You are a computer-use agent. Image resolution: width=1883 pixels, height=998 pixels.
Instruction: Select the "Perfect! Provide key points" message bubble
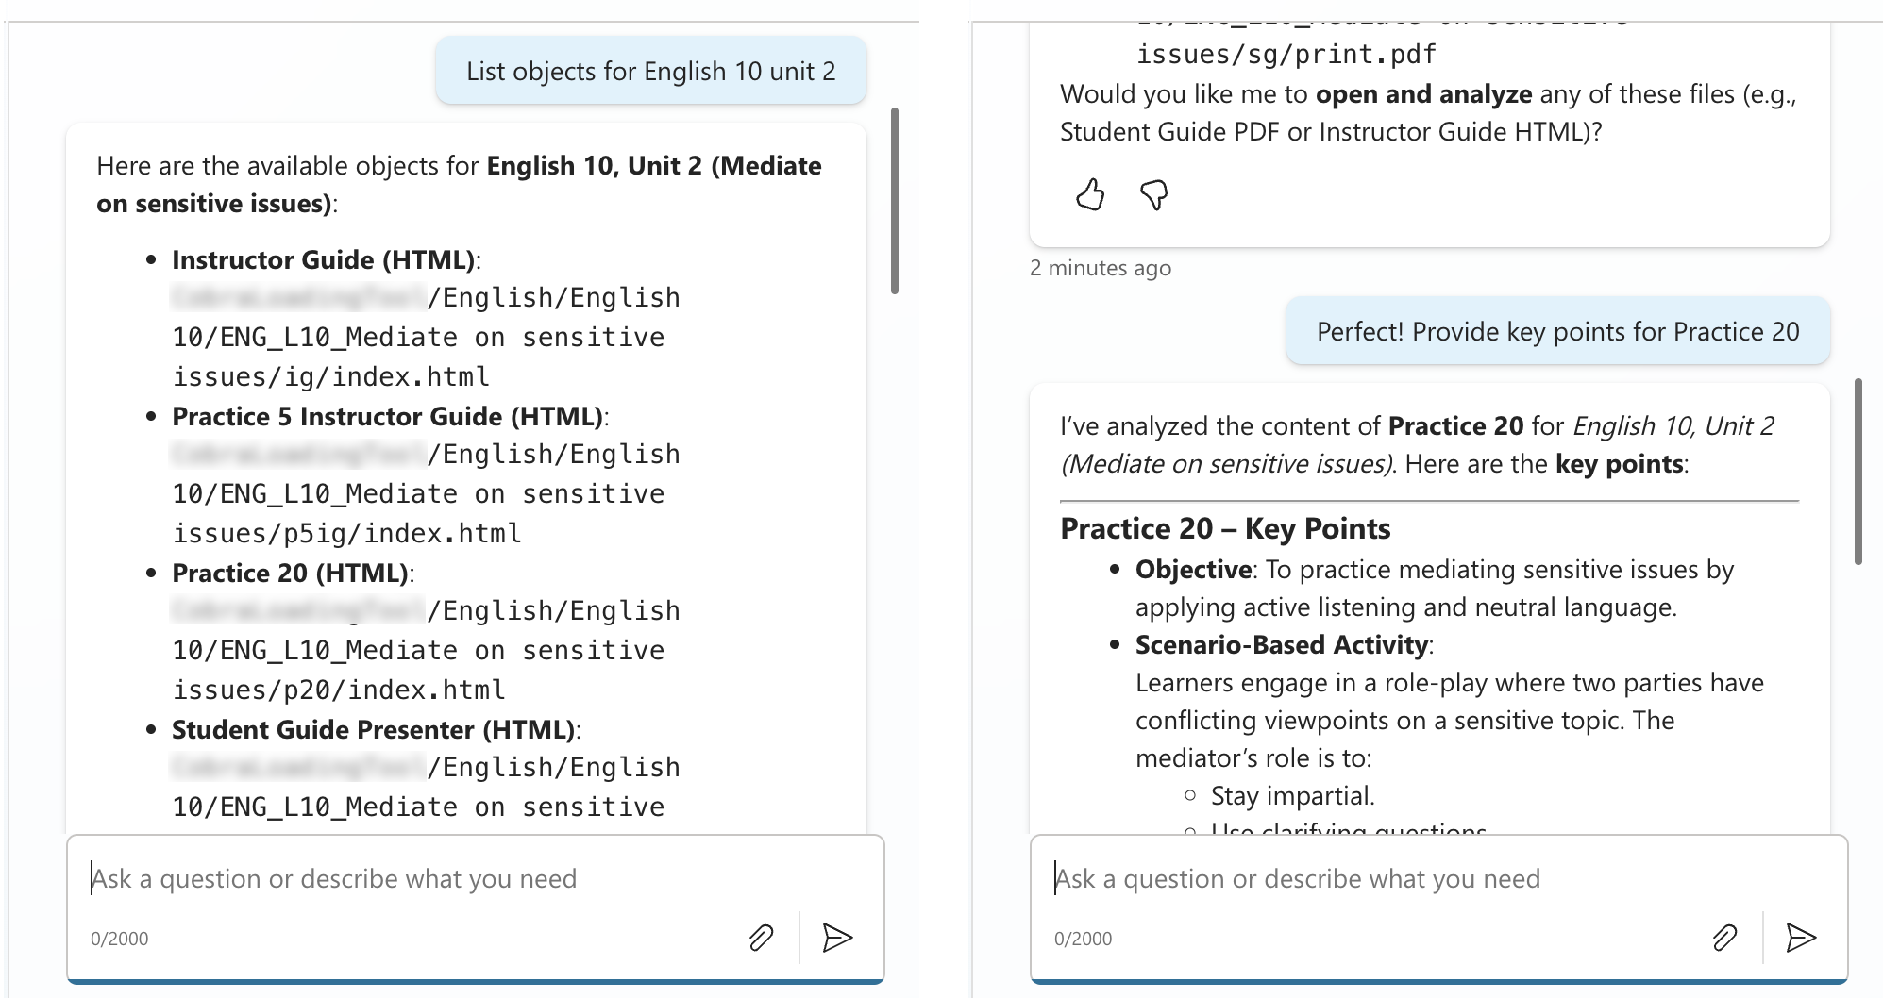[1557, 332]
